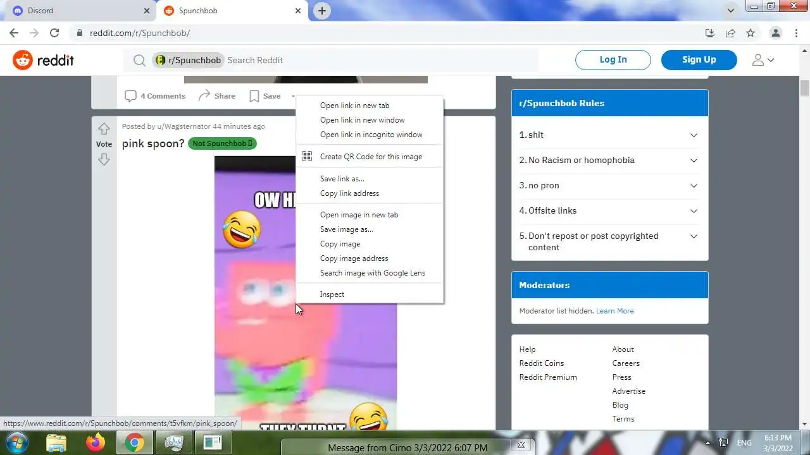
Task: Open Firefox from taskbar
Action: pyautogui.click(x=96, y=442)
